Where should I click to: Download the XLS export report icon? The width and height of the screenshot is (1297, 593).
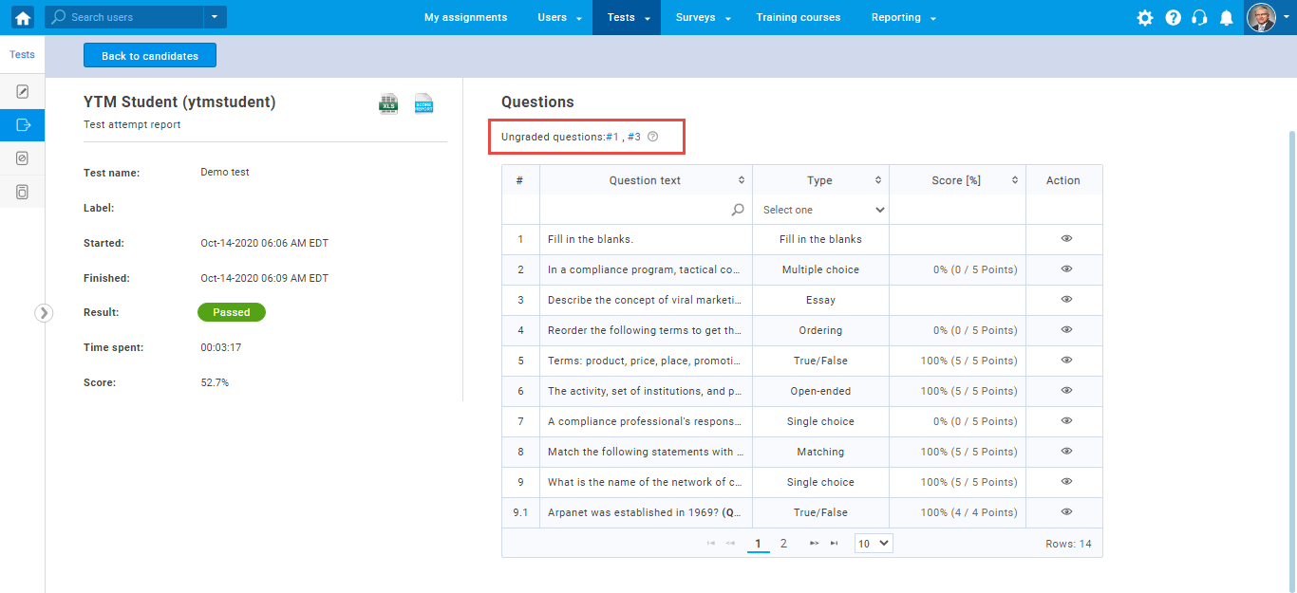coord(388,103)
